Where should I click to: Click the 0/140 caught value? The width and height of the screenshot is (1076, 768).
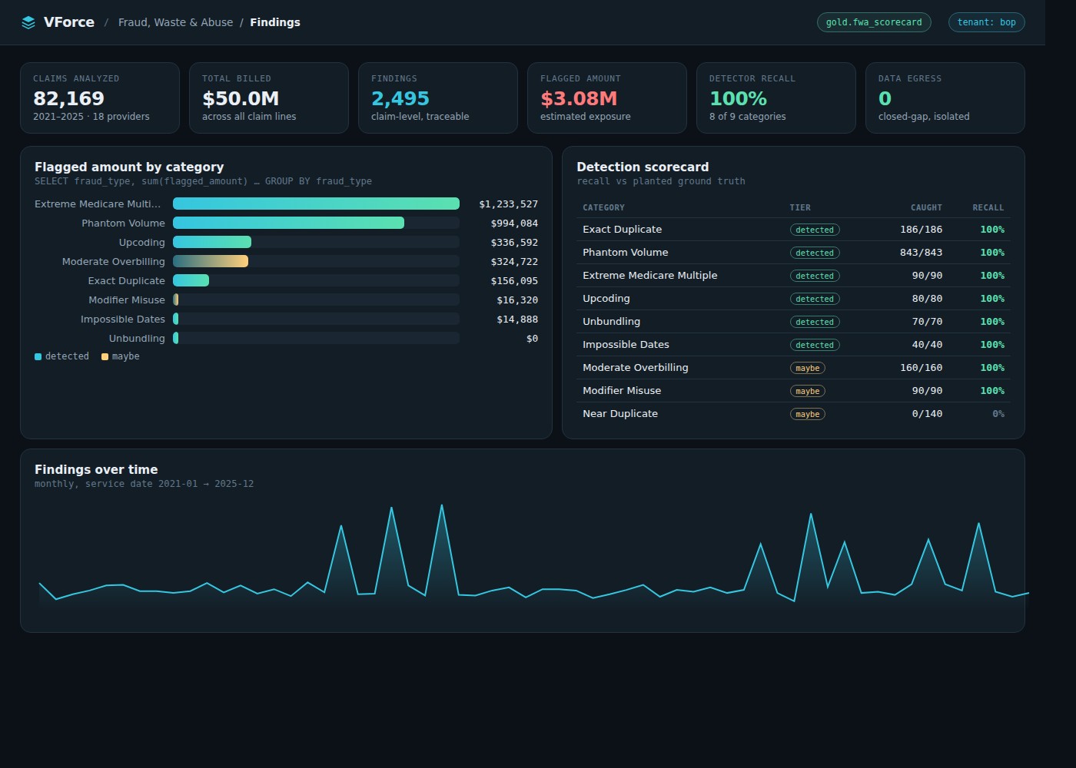(927, 414)
